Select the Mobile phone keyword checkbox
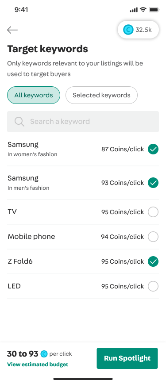 pos(153,237)
